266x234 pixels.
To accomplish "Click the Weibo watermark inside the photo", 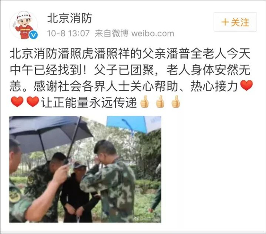I will coord(147,218).
